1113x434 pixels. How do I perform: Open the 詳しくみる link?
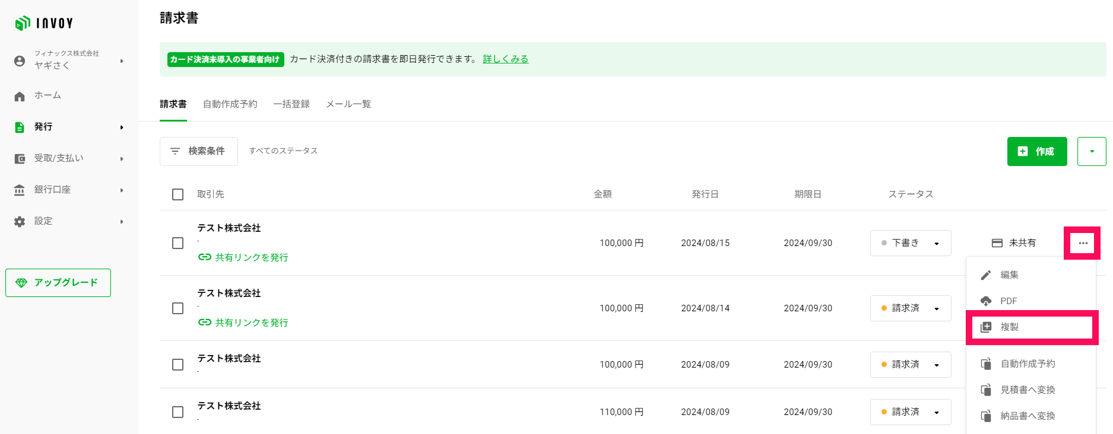click(x=506, y=59)
